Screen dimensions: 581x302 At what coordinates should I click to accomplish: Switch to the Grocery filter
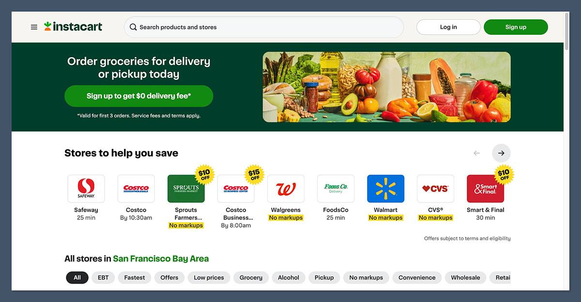click(251, 277)
